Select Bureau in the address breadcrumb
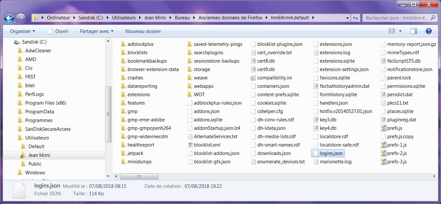 [x=182, y=18]
